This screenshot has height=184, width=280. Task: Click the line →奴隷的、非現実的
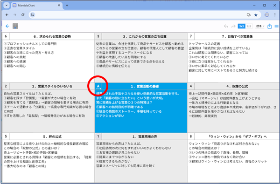point(203,116)
